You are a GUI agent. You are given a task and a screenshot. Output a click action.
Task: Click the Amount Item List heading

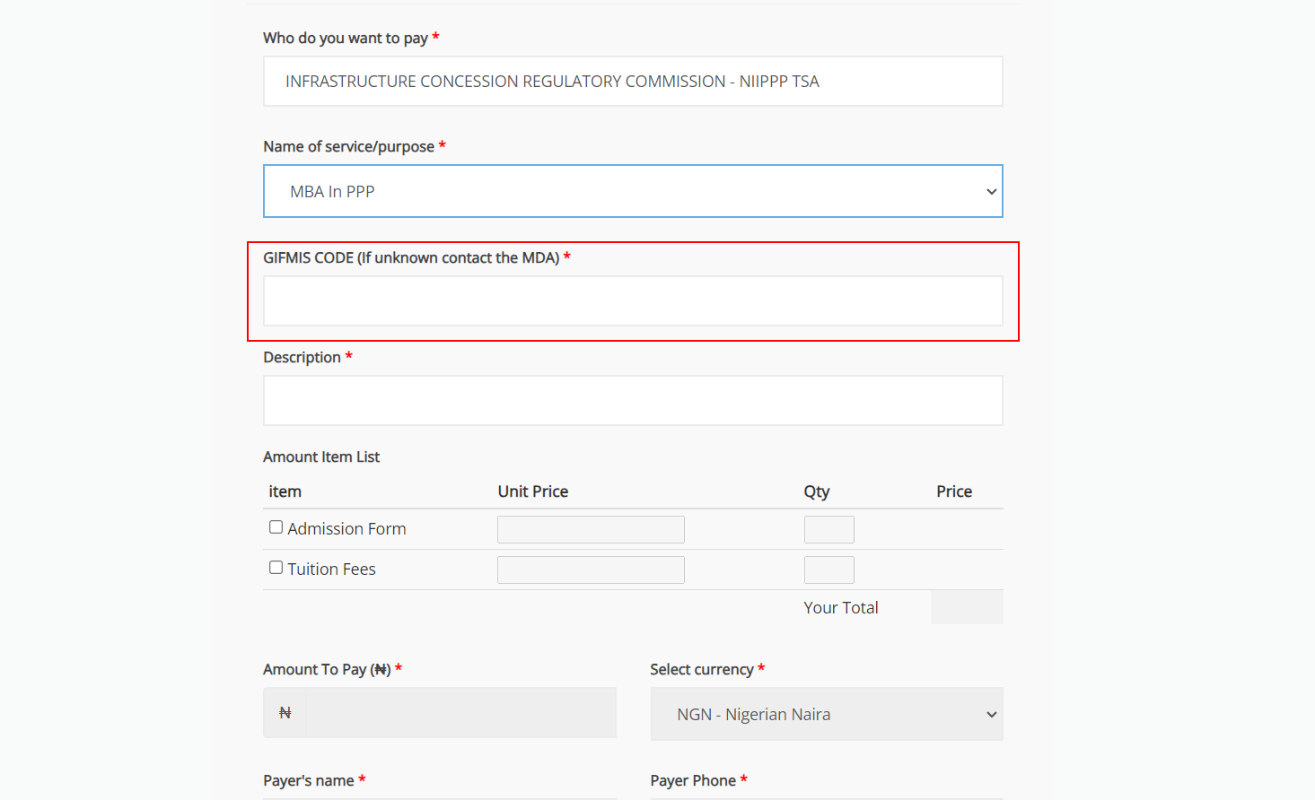(321, 457)
